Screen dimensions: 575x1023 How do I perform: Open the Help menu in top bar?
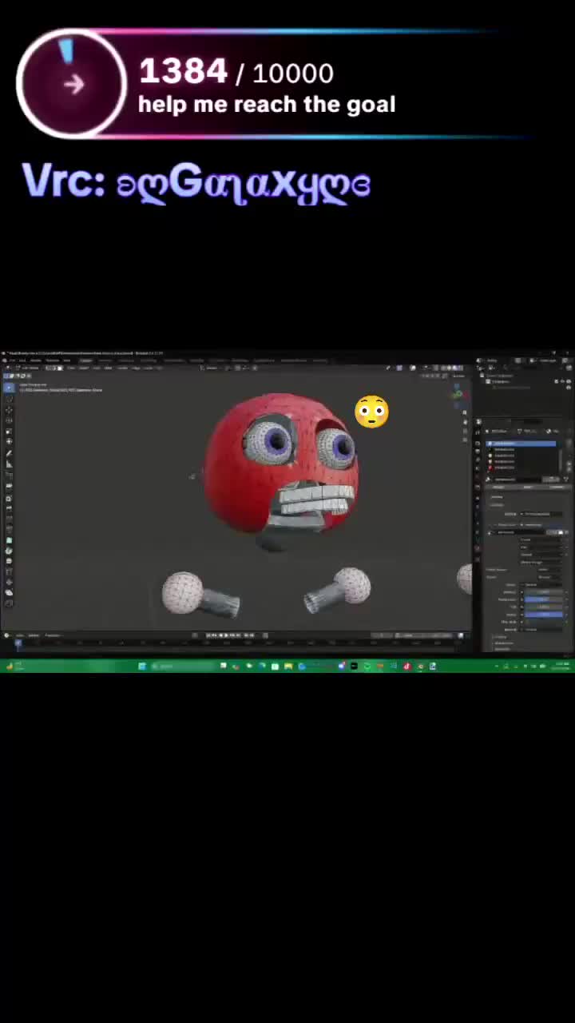coord(66,360)
